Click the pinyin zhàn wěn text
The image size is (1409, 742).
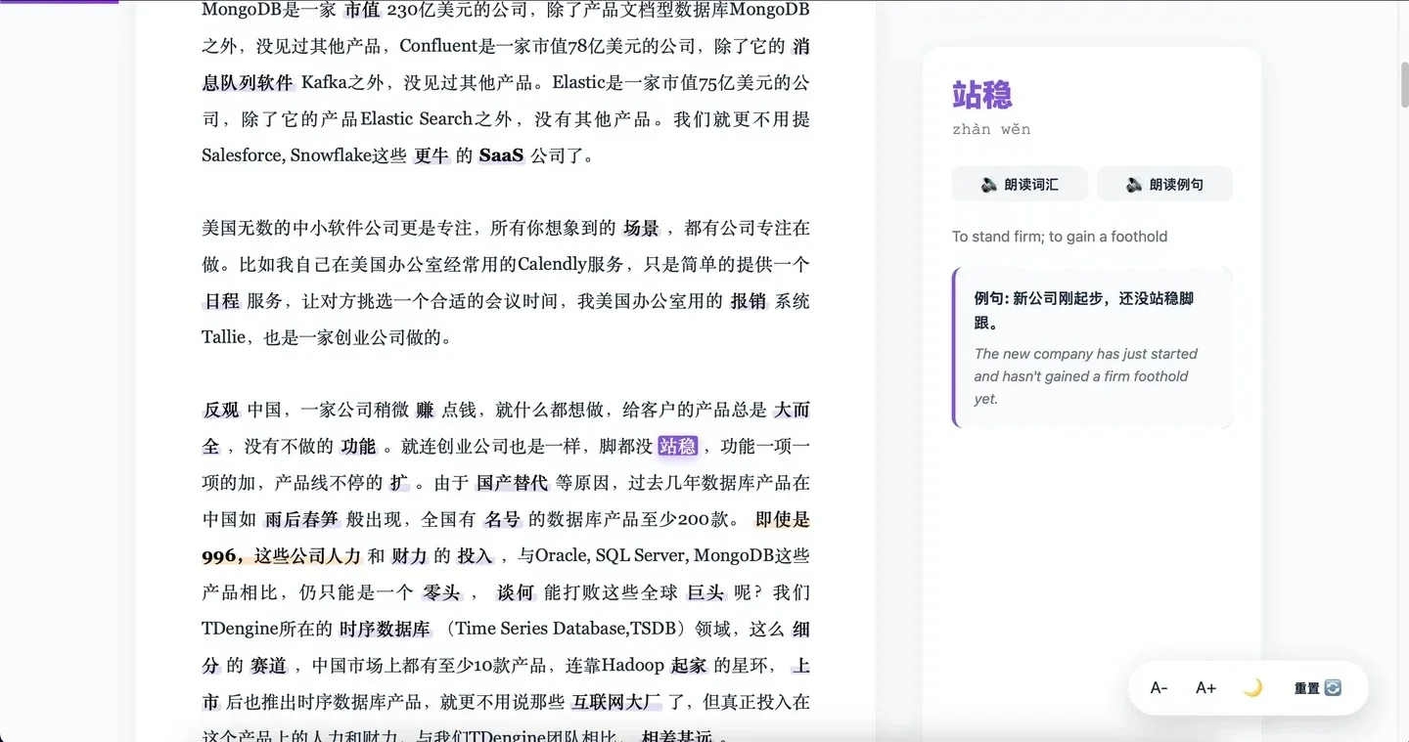pyautogui.click(x=991, y=129)
